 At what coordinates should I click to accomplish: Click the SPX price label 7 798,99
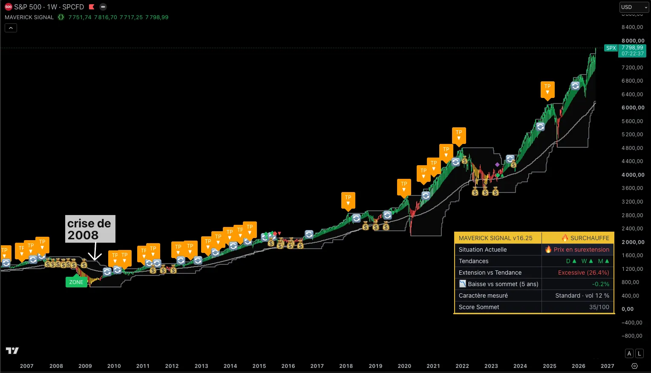[632, 48]
